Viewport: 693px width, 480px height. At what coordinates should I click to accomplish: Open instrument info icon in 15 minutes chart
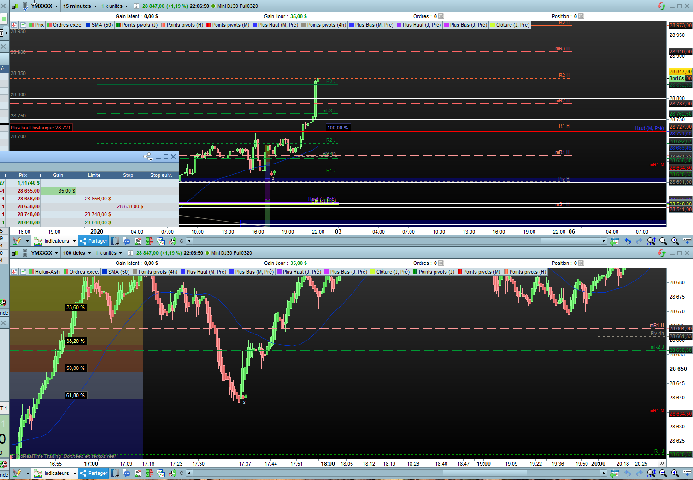(x=136, y=6)
